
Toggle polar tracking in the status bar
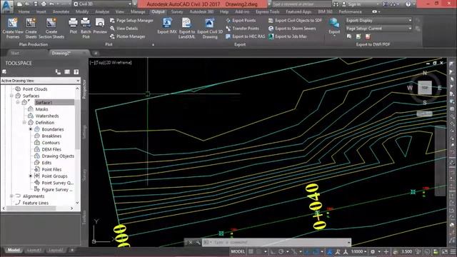click(x=281, y=251)
